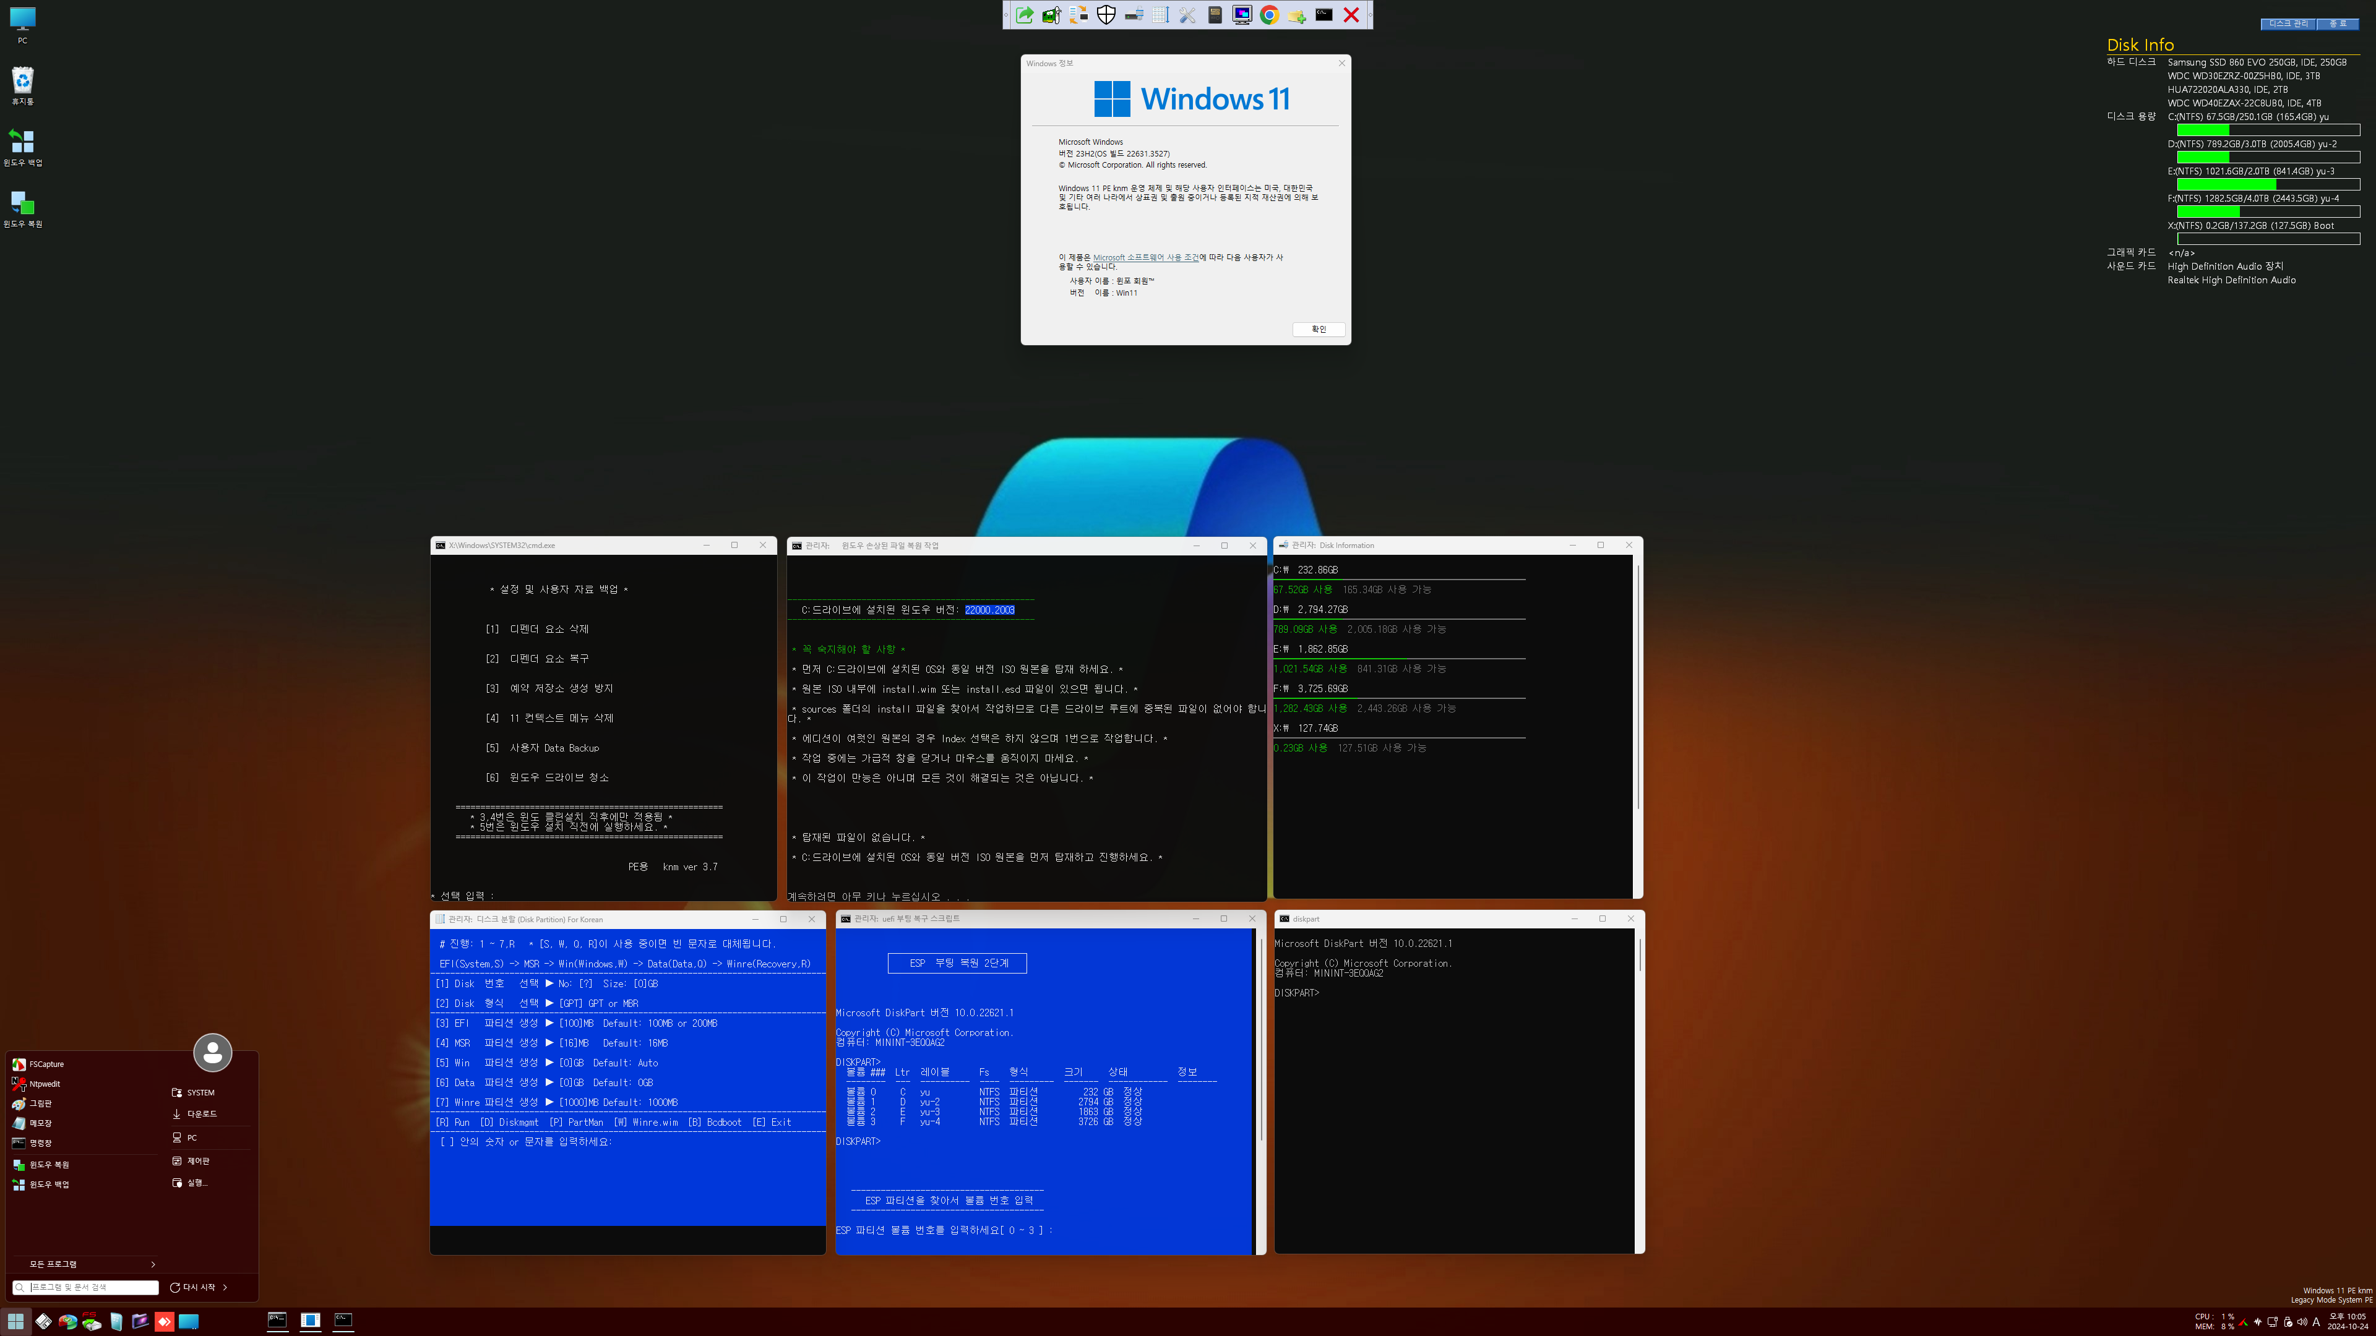This screenshot has width=2376, height=1336.
Task: Open the 윈도우 복원 desktop icon
Action: [22, 208]
